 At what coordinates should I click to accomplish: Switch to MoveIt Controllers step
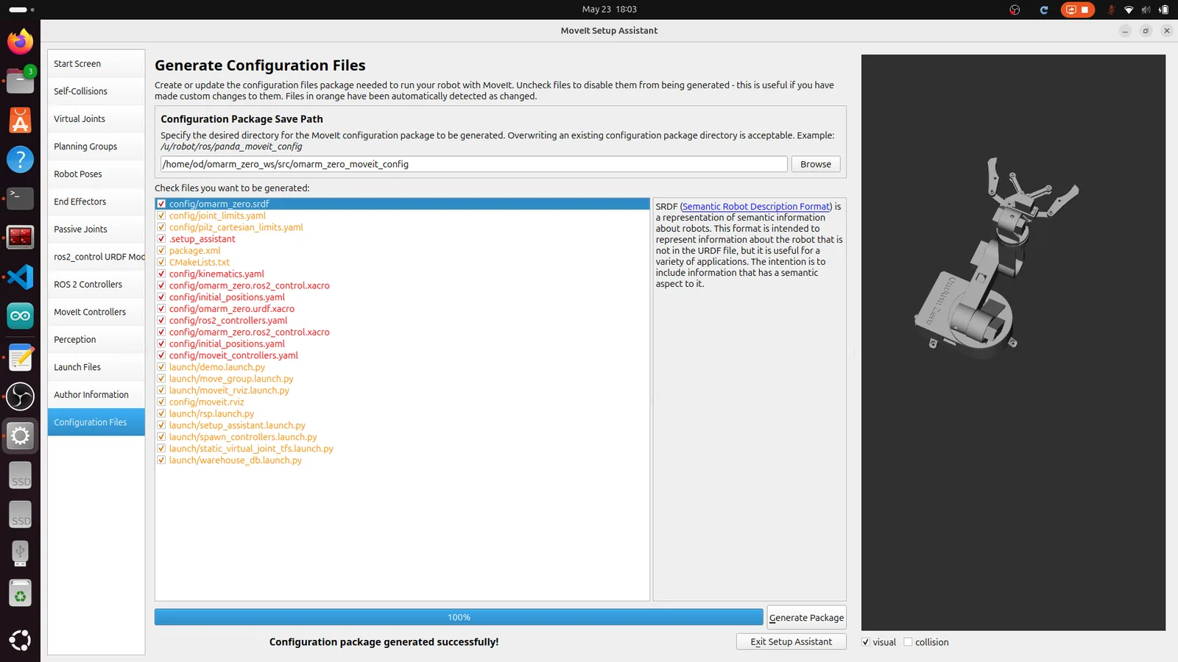(96, 312)
